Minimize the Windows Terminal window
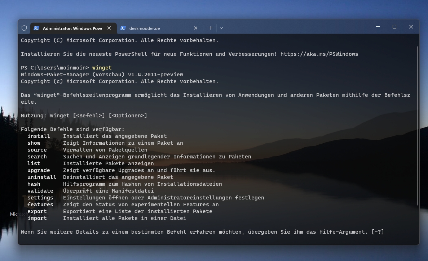The image size is (428, 261). click(378, 27)
